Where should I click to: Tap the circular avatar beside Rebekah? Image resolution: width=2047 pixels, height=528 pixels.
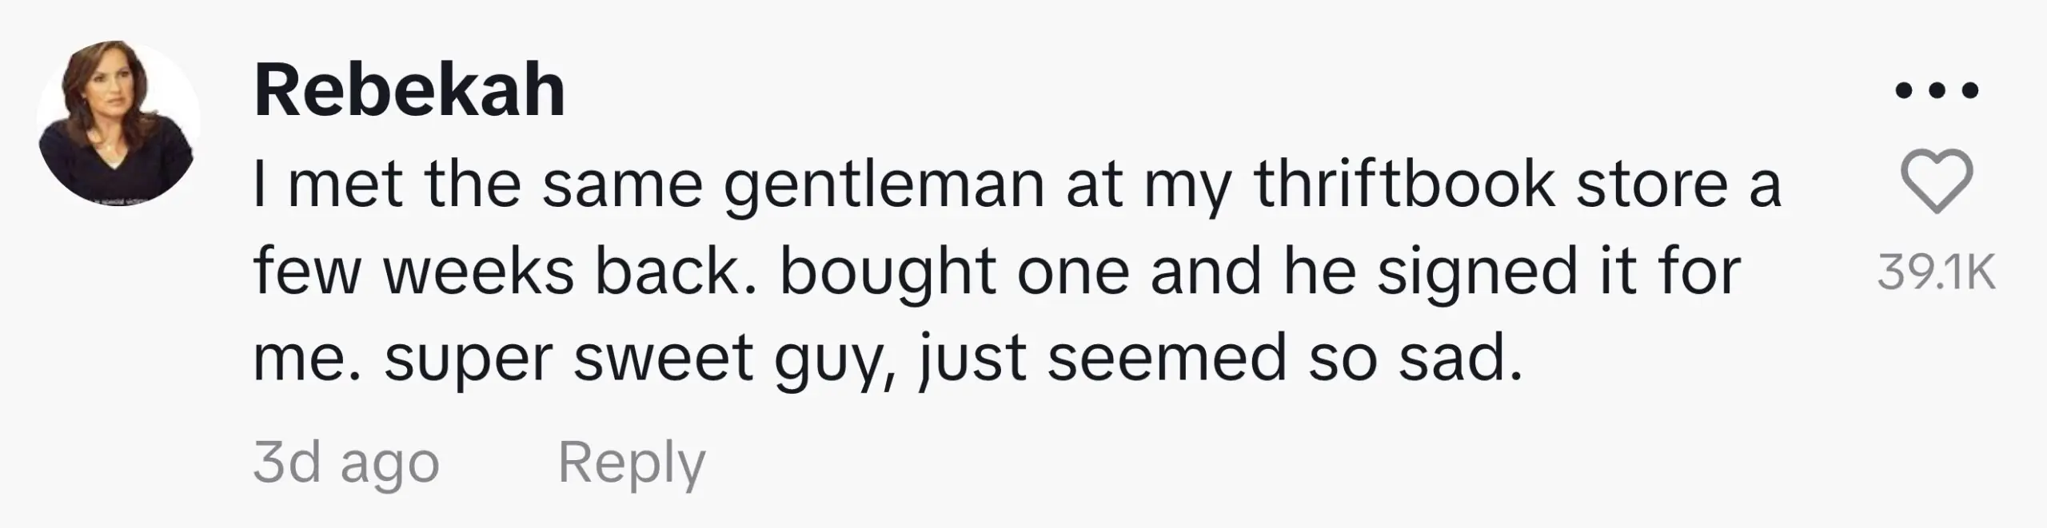(x=118, y=123)
